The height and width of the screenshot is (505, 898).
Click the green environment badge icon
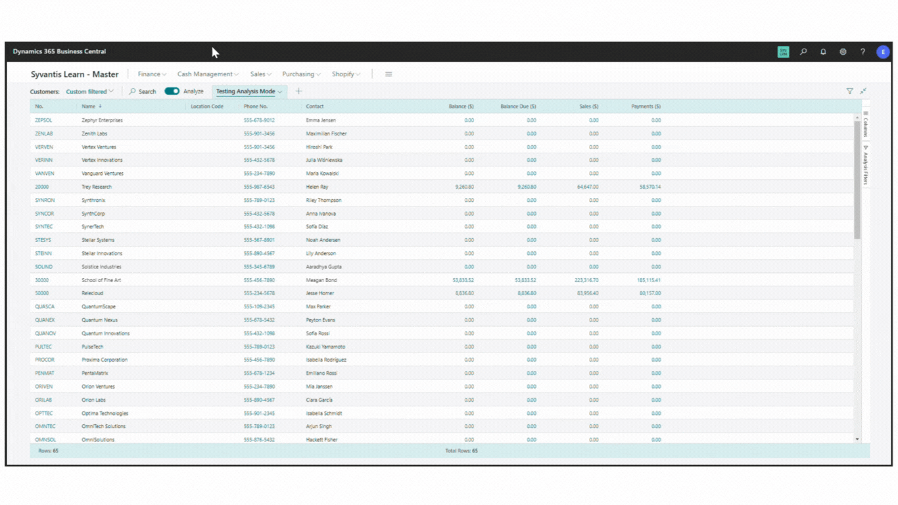[x=783, y=52]
